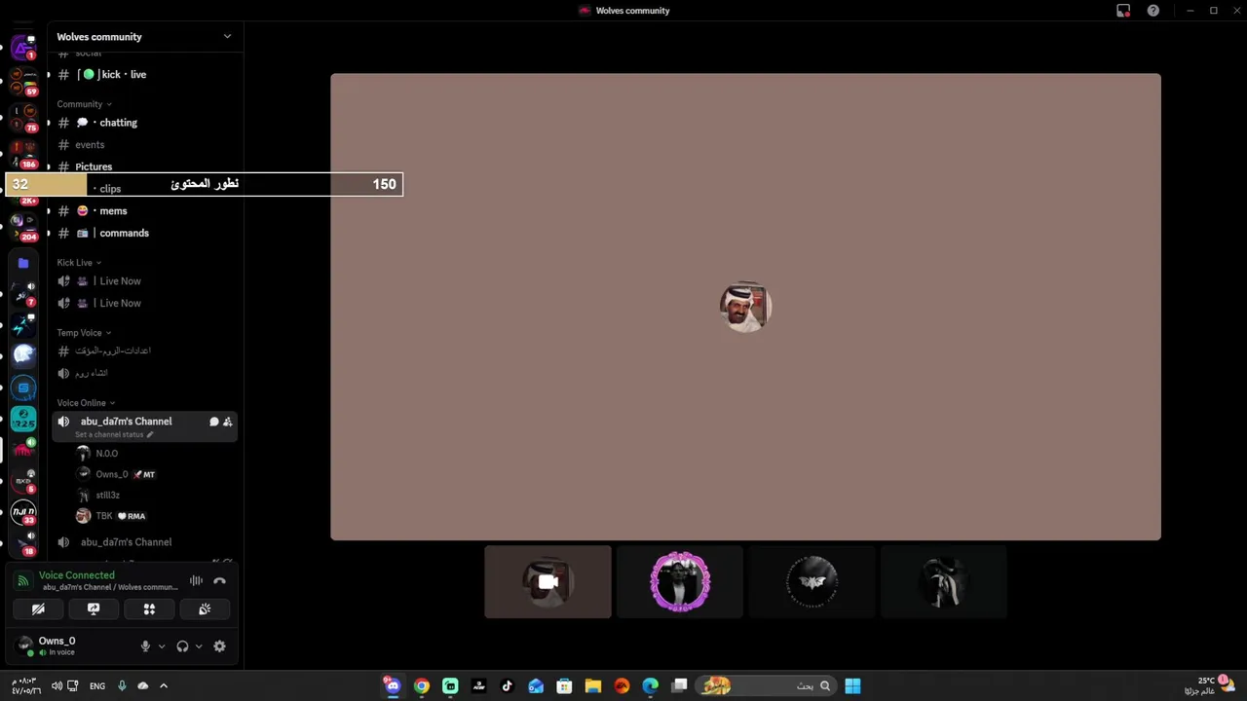Open TikTok from the taskbar
1247x701 pixels.
point(507,685)
